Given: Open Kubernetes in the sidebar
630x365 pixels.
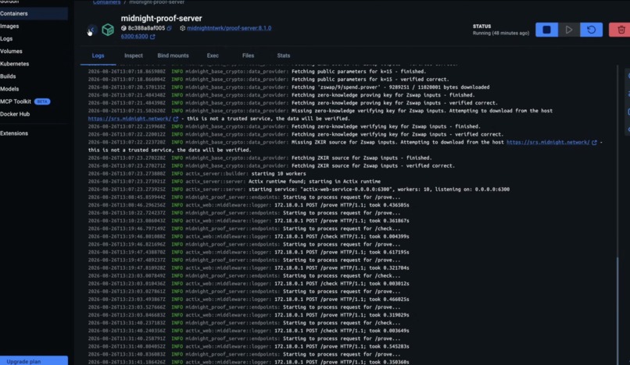Looking at the screenshot, I should 34,64.
